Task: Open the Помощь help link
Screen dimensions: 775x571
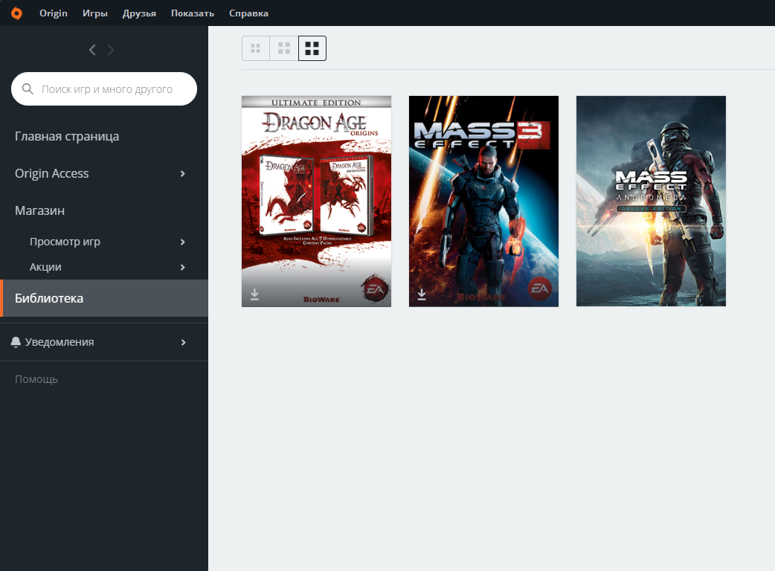Action: point(36,379)
